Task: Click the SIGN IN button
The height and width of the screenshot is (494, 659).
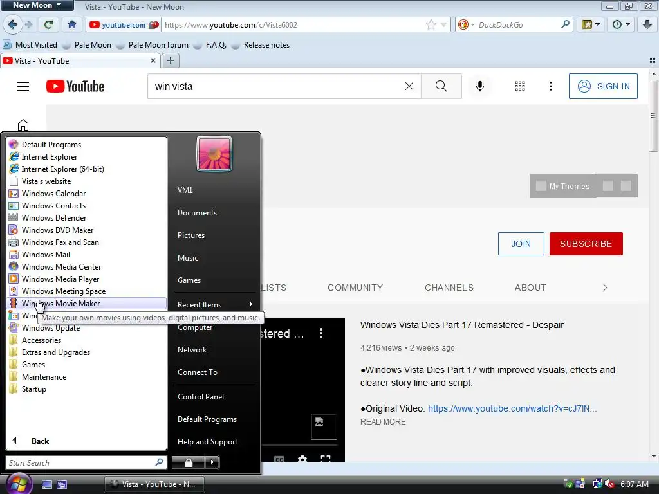Action: click(603, 87)
